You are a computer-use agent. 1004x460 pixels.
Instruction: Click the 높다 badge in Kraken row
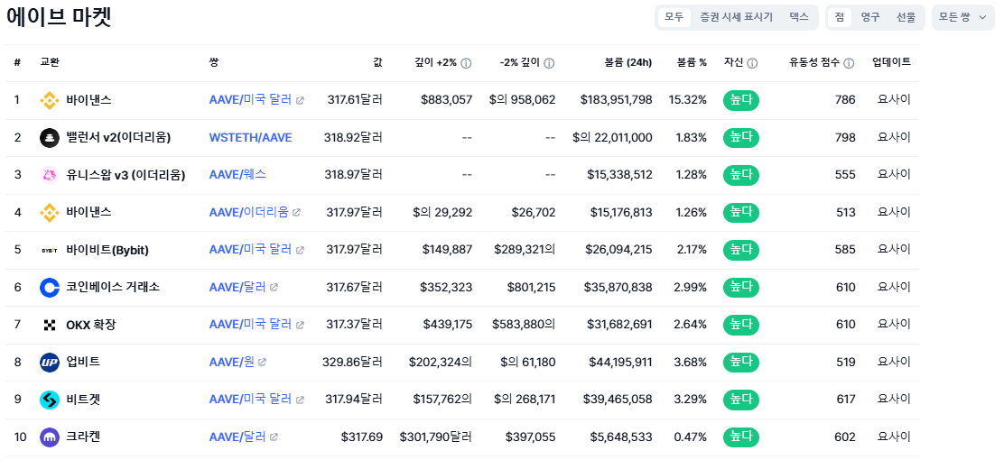pos(741,437)
